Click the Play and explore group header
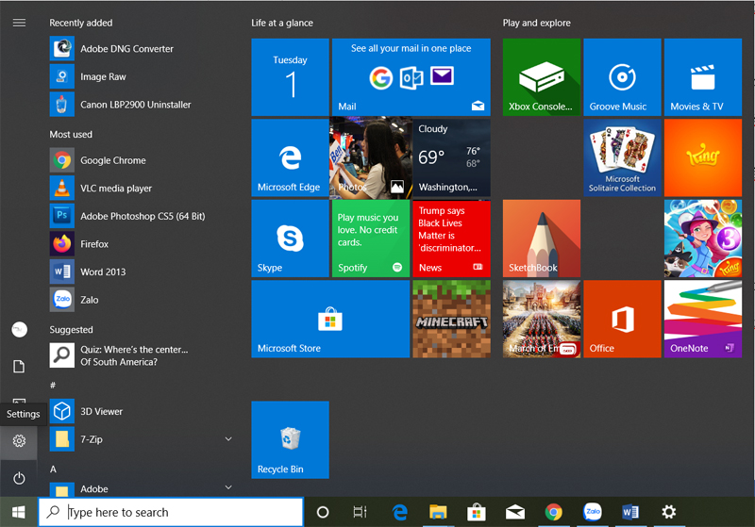 pyautogui.click(x=536, y=23)
